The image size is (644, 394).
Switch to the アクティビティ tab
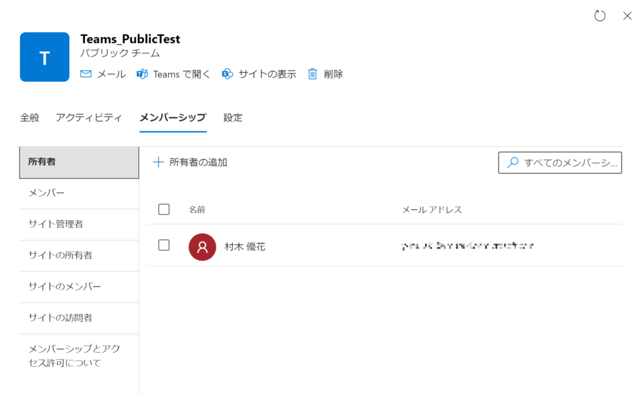point(89,118)
